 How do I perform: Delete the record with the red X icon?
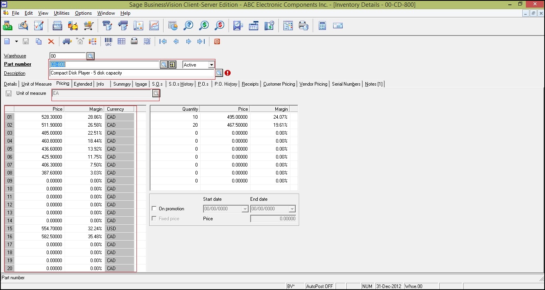pyautogui.click(x=51, y=41)
